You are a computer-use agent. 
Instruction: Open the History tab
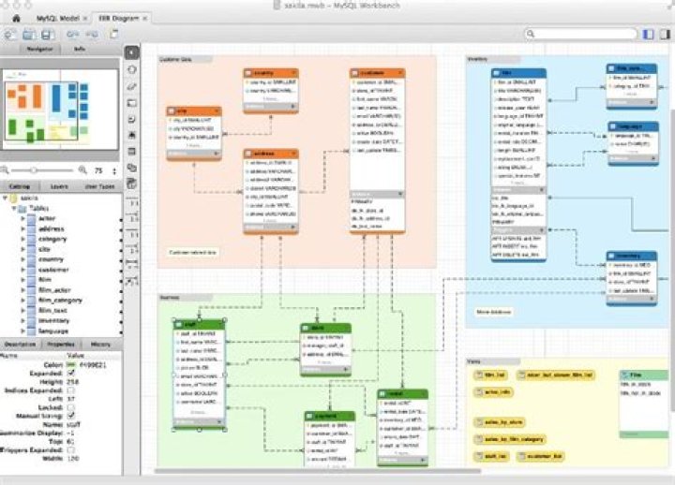click(100, 345)
